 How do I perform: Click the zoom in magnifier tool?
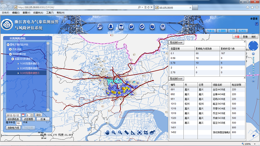tap(114, 132)
